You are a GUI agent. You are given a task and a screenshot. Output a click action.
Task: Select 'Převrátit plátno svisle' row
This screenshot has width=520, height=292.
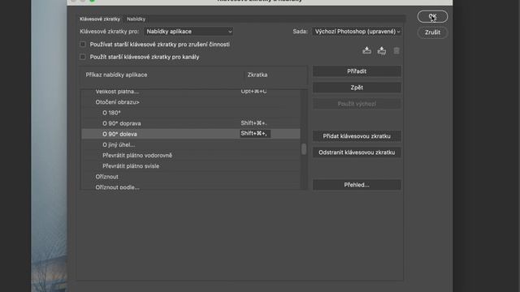pyautogui.click(x=191, y=165)
